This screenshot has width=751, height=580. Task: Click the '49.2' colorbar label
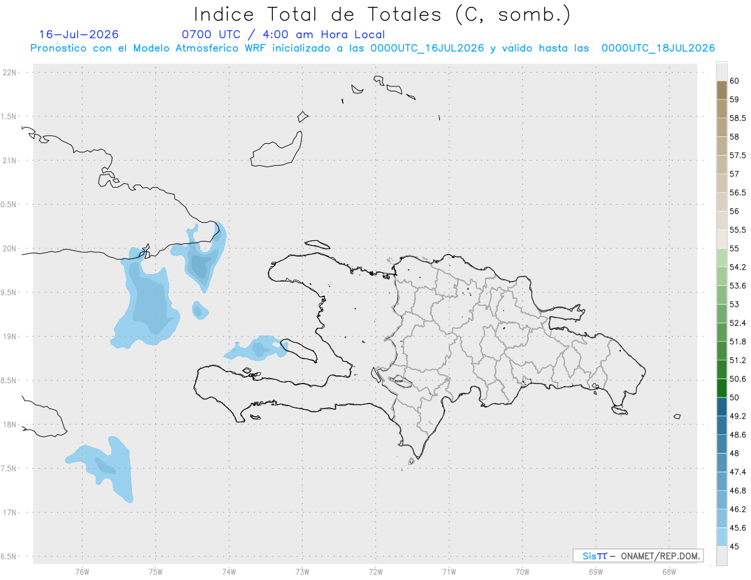point(737,416)
